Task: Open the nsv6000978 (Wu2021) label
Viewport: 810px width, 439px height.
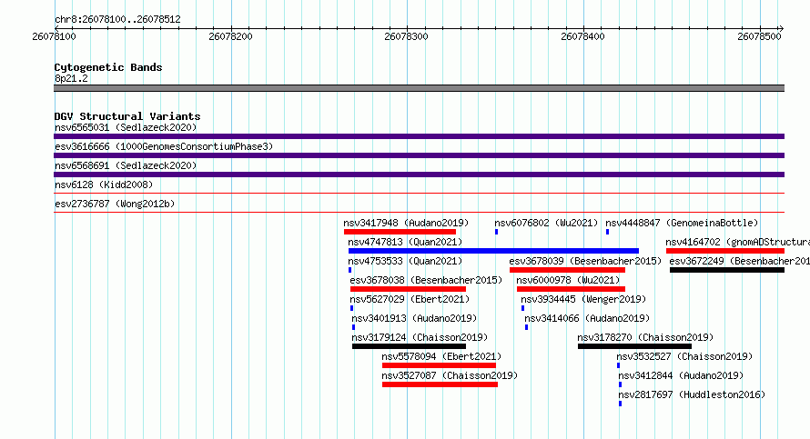Action: click(568, 280)
